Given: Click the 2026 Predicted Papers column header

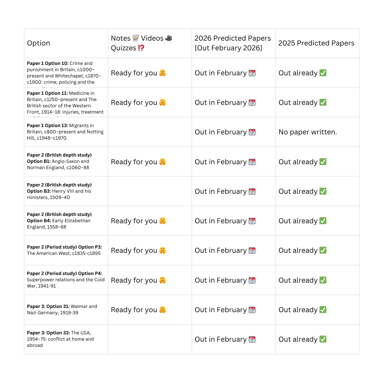Looking at the screenshot, I should [233, 43].
